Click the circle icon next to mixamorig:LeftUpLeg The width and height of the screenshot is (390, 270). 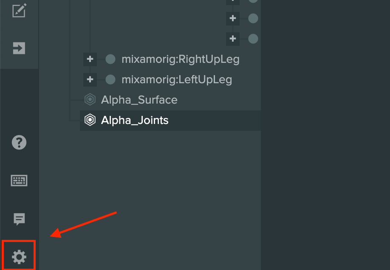(x=110, y=79)
